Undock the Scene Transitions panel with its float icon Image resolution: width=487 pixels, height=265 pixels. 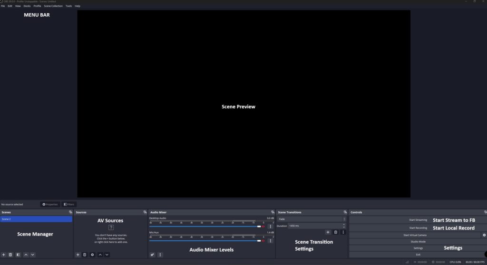pyautogui.click(x=345, y=212)
